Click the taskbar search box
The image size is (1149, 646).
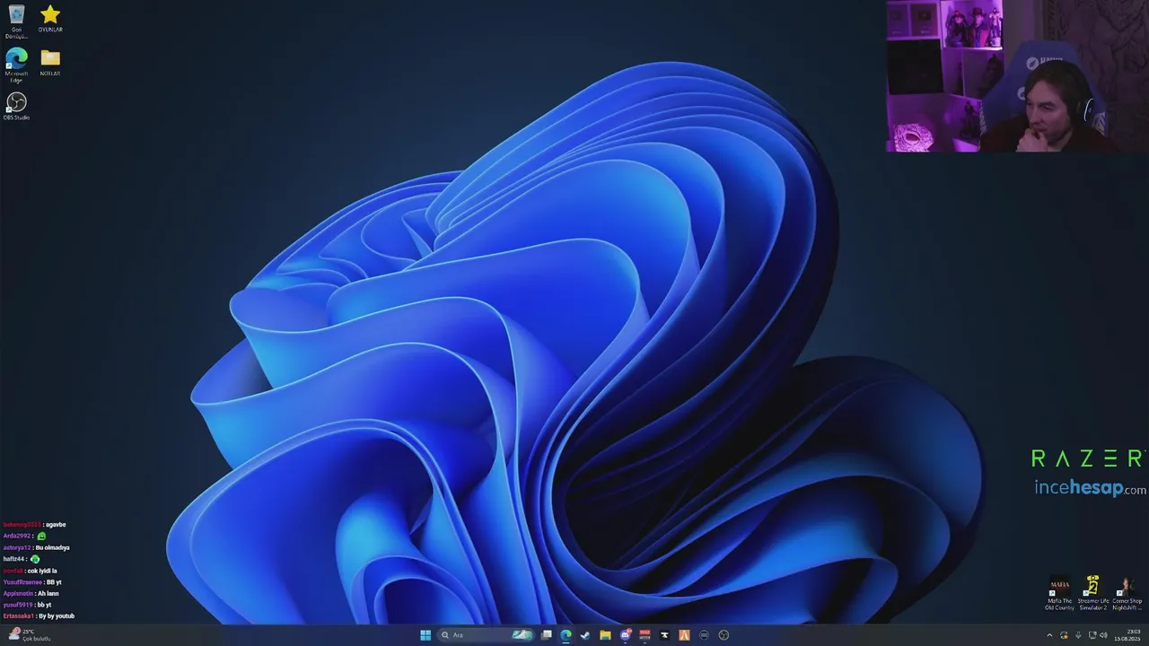(486, 635)
